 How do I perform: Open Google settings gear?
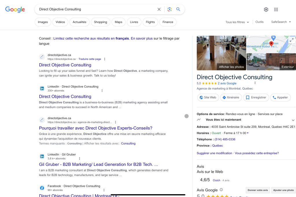click(266, 10)
